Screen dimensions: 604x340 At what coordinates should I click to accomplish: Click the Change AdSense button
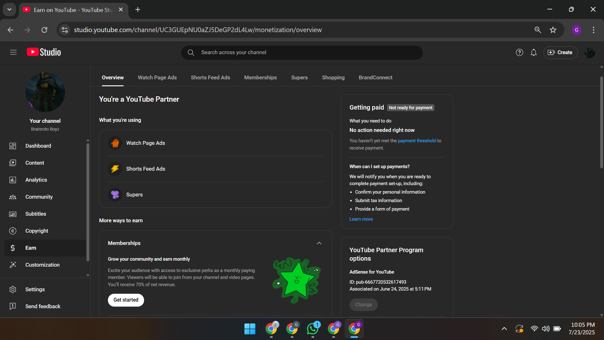[x=364, y=304]
